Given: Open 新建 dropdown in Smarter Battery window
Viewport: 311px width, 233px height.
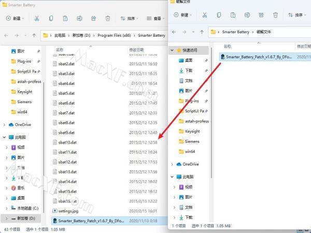Looking at the screenshot, I should pos(15,19).
